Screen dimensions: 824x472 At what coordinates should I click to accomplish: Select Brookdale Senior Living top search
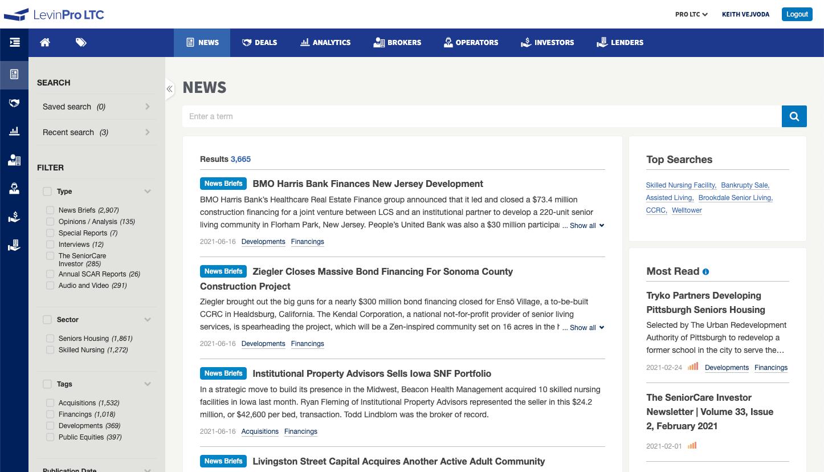click(736, 198)
